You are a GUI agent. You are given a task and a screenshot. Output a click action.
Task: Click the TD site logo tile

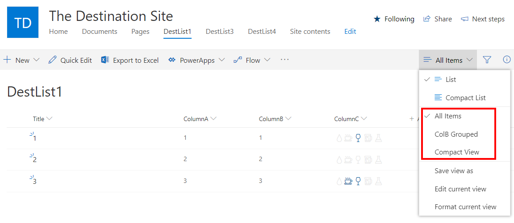[23, 23]
